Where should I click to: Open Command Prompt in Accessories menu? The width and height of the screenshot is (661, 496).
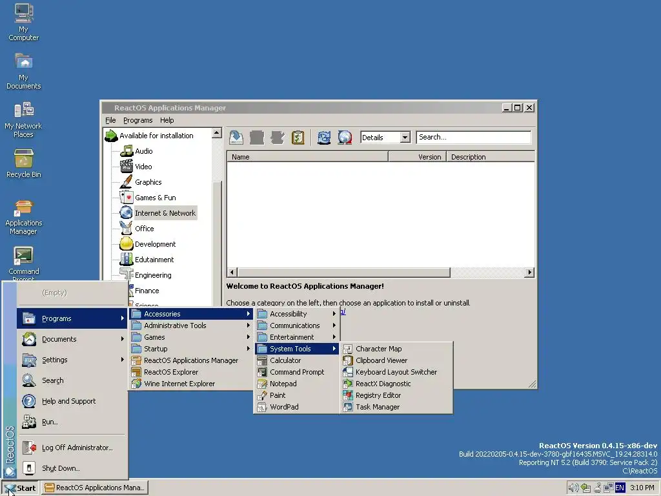(297, 372)
